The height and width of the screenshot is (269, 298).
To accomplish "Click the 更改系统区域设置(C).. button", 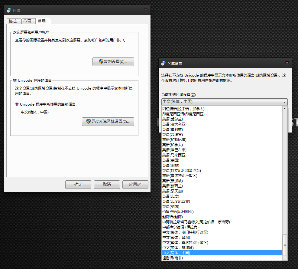I will coord(108,122).
